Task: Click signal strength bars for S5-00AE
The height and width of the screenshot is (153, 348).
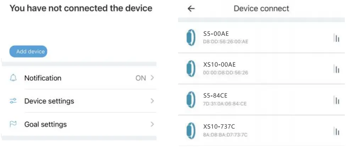Action: [x=336, y=38]
